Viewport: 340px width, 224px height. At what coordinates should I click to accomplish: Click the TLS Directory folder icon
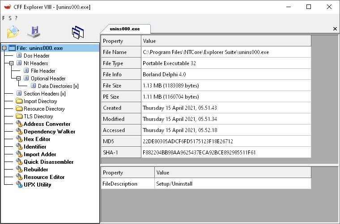tap(19, 116)
